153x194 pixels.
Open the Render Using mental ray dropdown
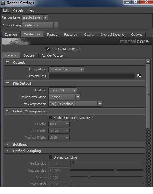tap(40, 25)
